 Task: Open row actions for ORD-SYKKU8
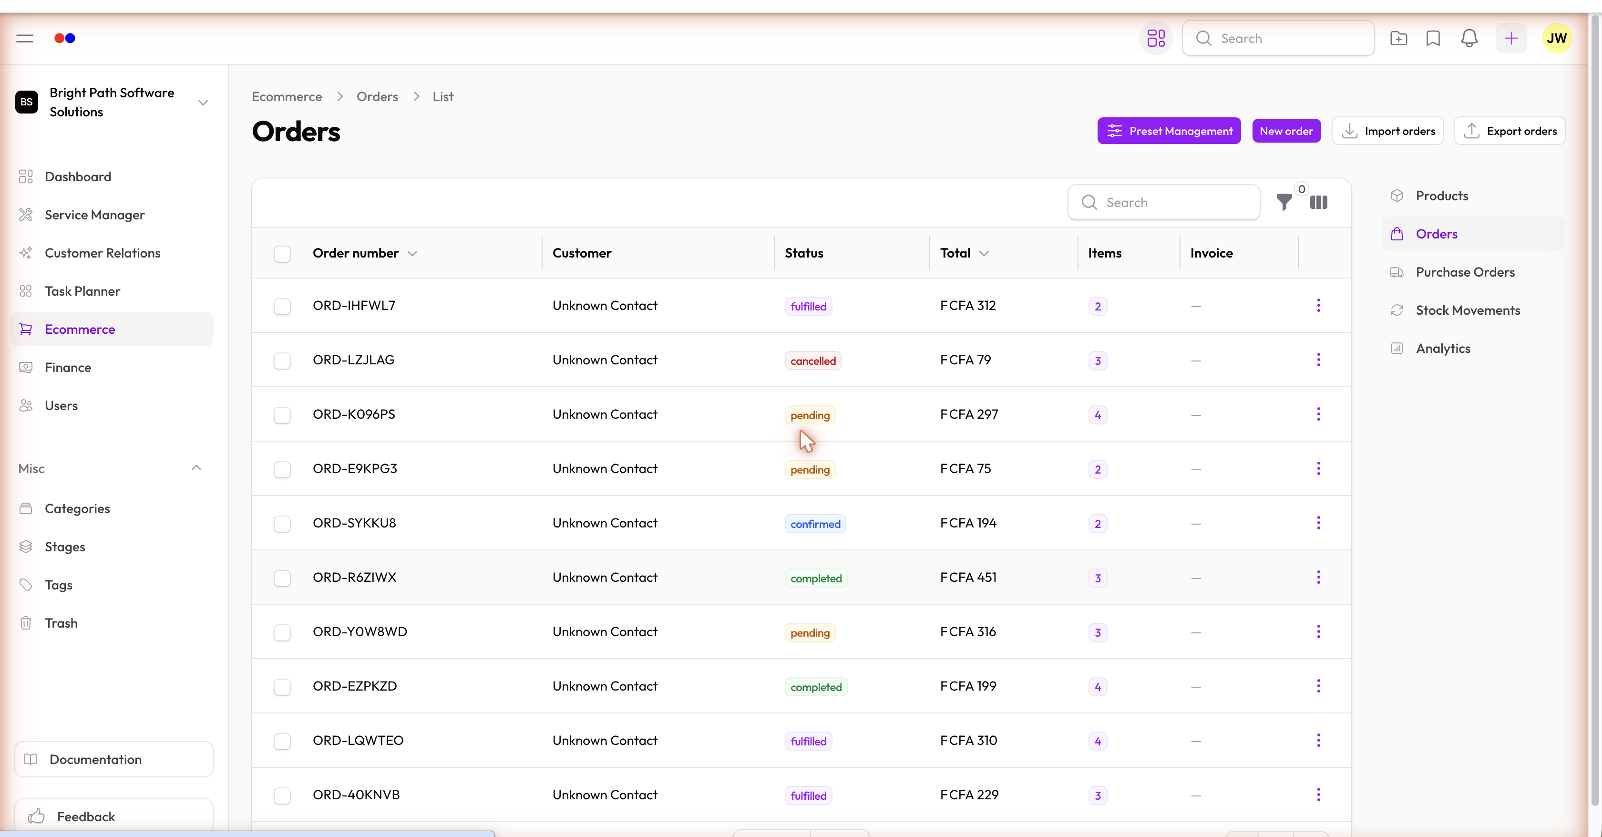1318,523
